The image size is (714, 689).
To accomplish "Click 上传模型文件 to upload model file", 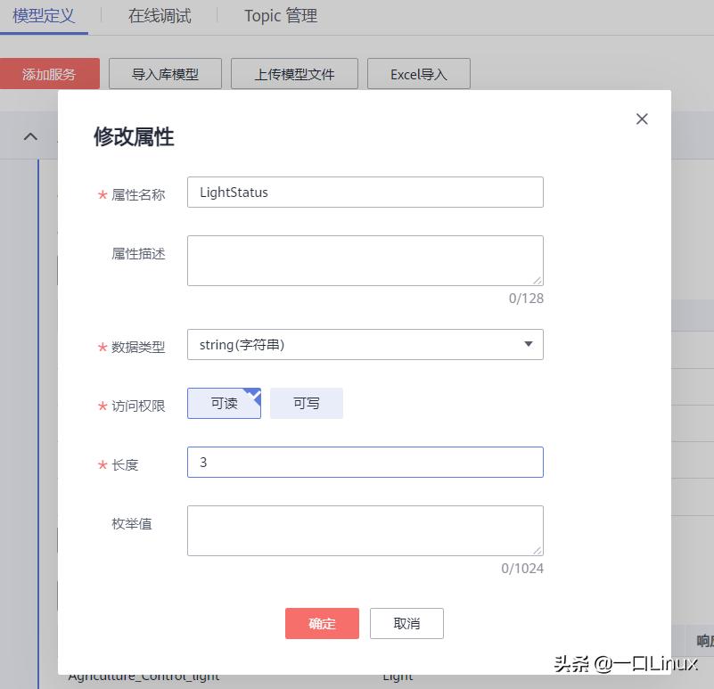I will point(294,74).
